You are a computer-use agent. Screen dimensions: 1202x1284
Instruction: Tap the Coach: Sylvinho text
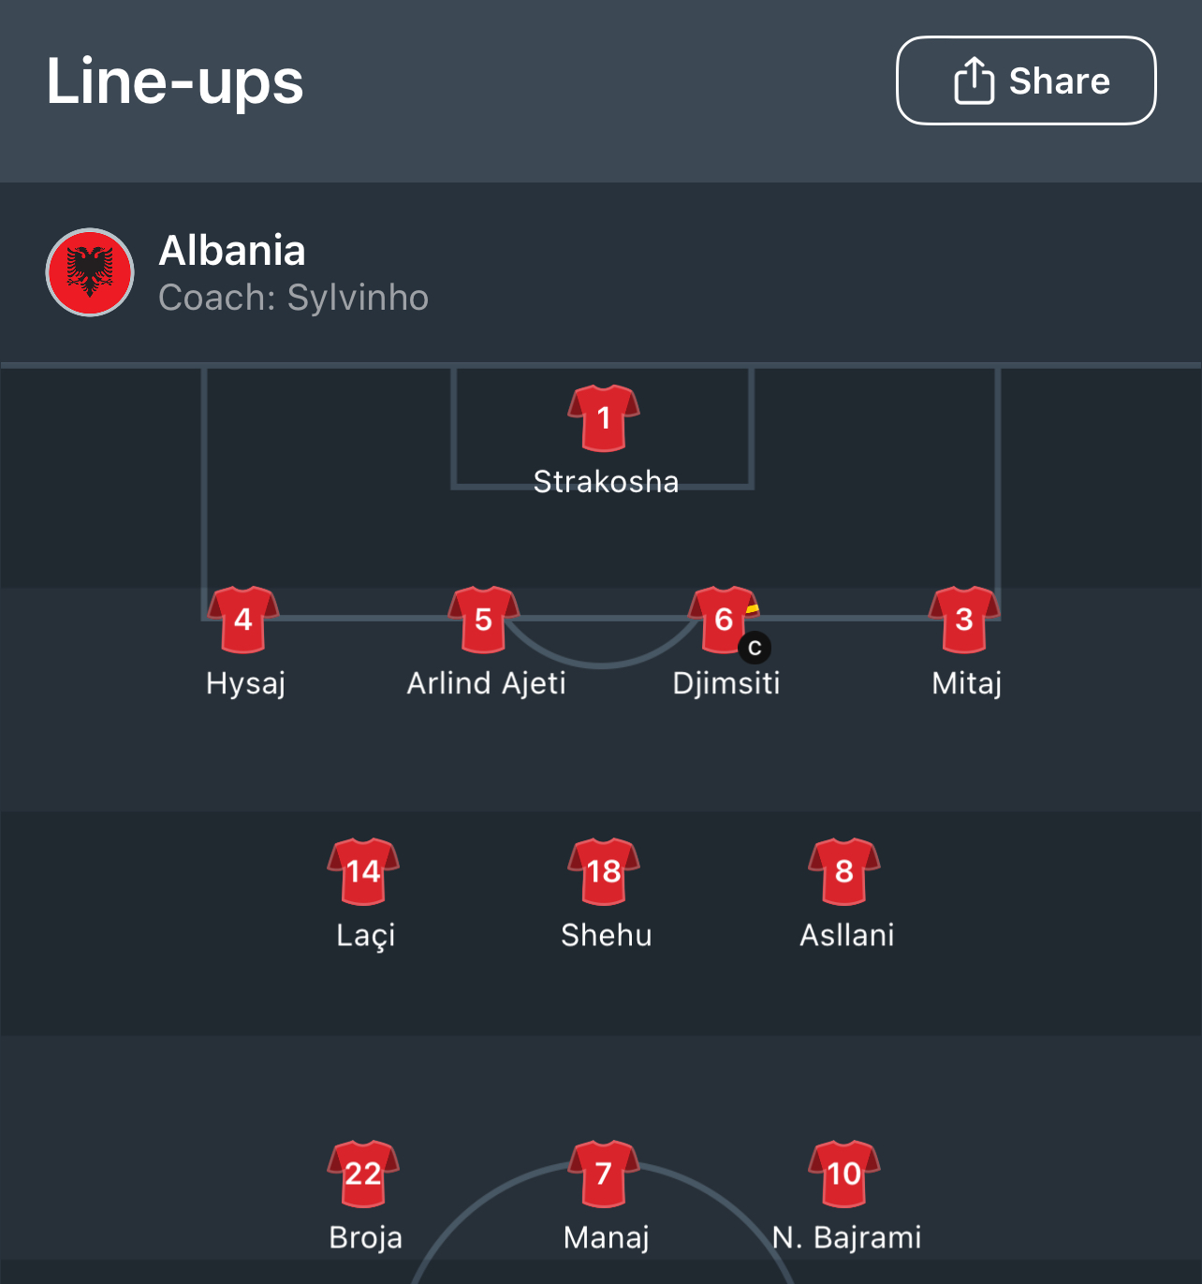pos(293,298)
